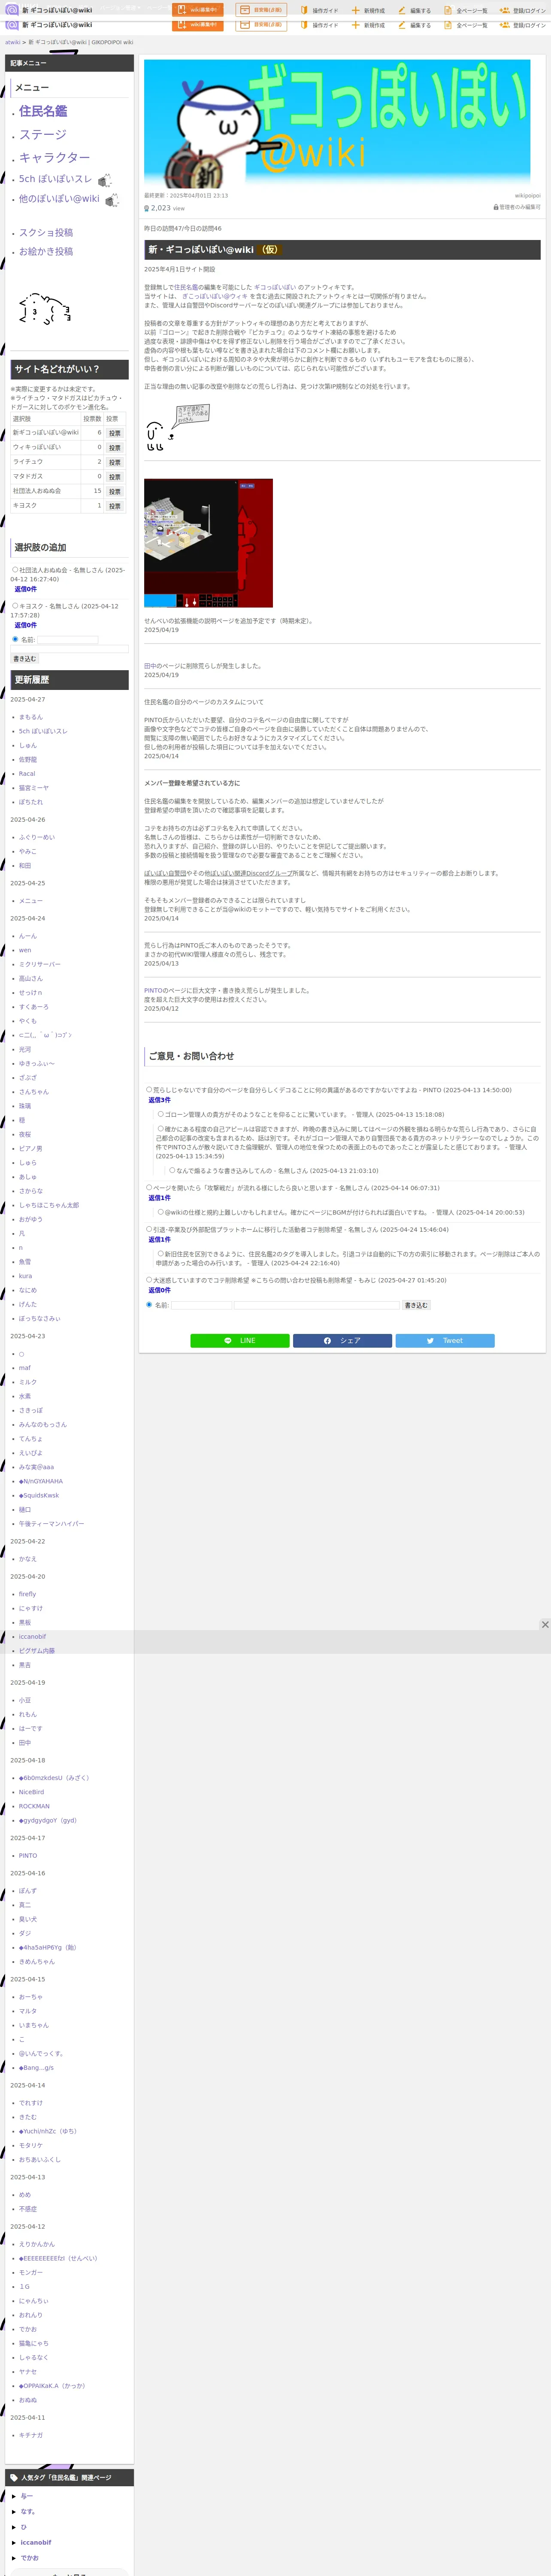
Task: Open キャラクター in the sidebar menu
Action: point(54,157)
